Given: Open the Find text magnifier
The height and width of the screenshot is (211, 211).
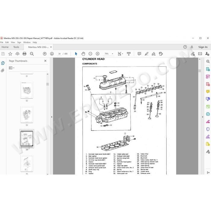Looking at the screenshot, I should tap(32, 54).
